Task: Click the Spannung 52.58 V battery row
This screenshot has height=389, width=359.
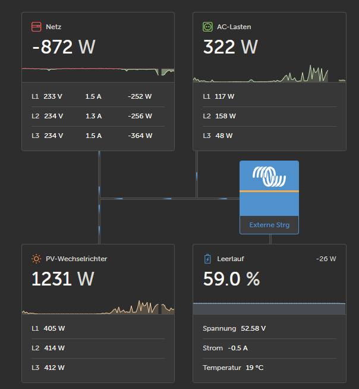Action: coord(269,328)
